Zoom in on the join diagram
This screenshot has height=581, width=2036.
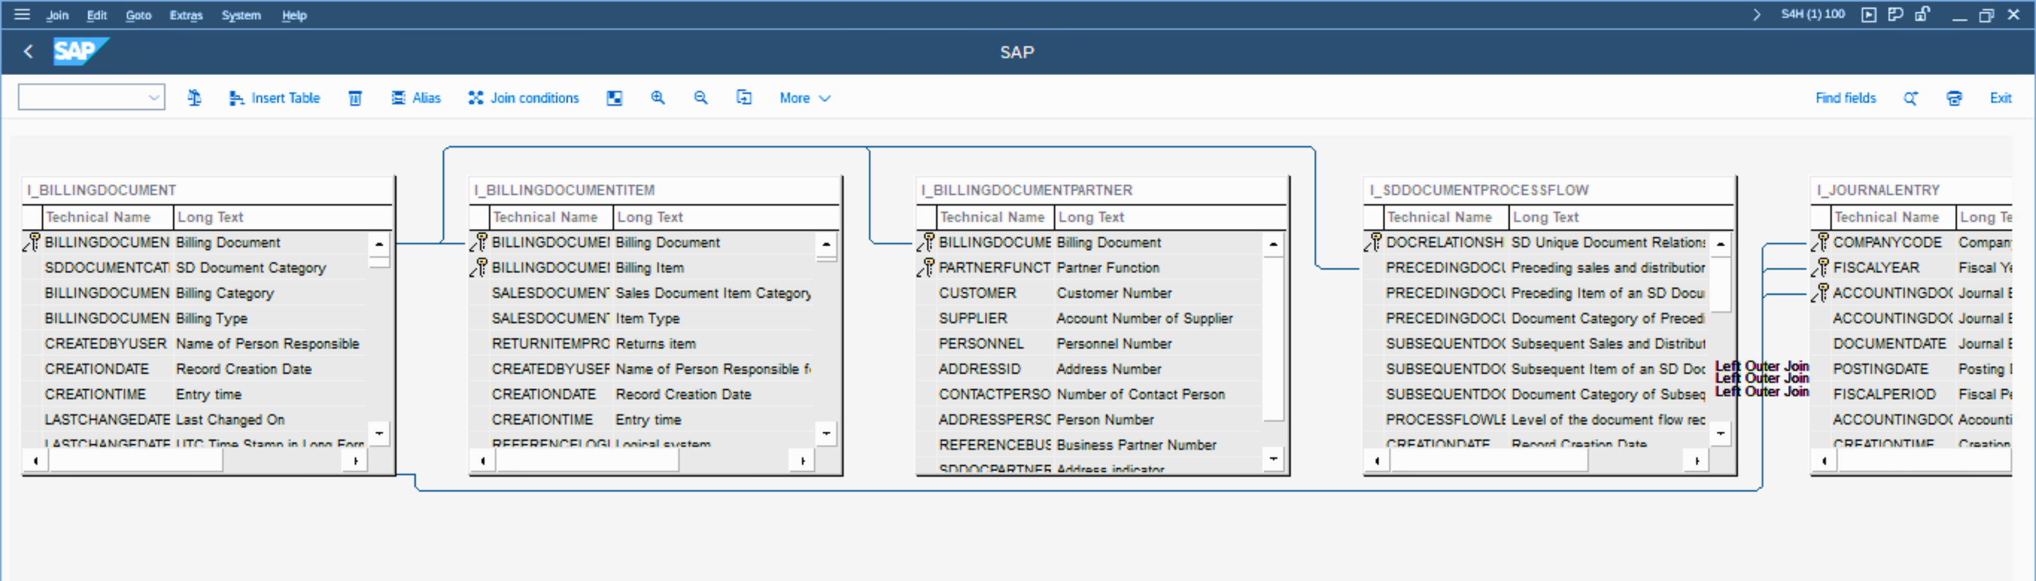(x=657, y=98)
